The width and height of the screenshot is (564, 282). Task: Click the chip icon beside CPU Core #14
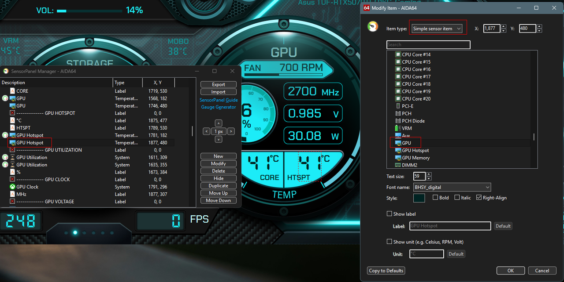(x=398, y=54)
